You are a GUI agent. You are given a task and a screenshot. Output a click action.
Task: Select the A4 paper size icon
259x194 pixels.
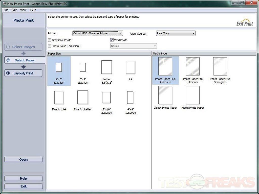(x=131, y=67)
